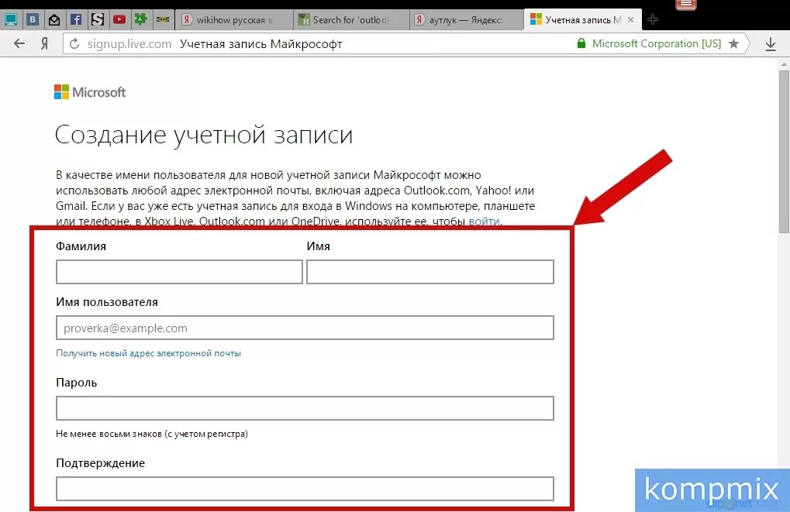This screenshot has width=790, height=512.
Task: Click the Имя пользователя email field
Action: pyautogui.click(x=305, y=328)
